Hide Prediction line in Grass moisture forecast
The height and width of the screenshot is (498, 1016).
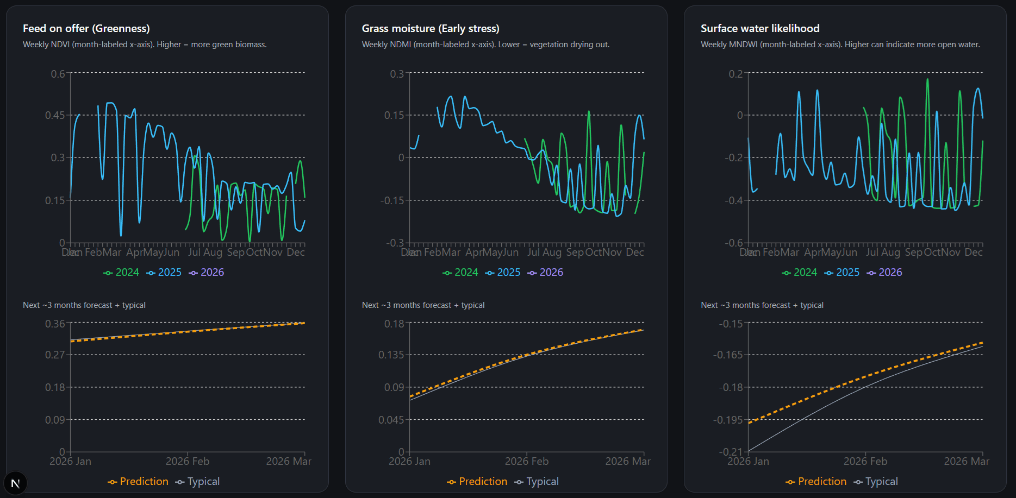[477, 482]
